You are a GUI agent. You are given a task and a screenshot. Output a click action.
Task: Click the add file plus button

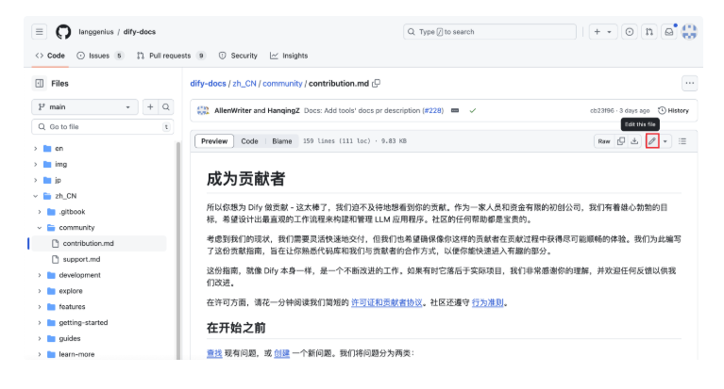coord(150,107)
